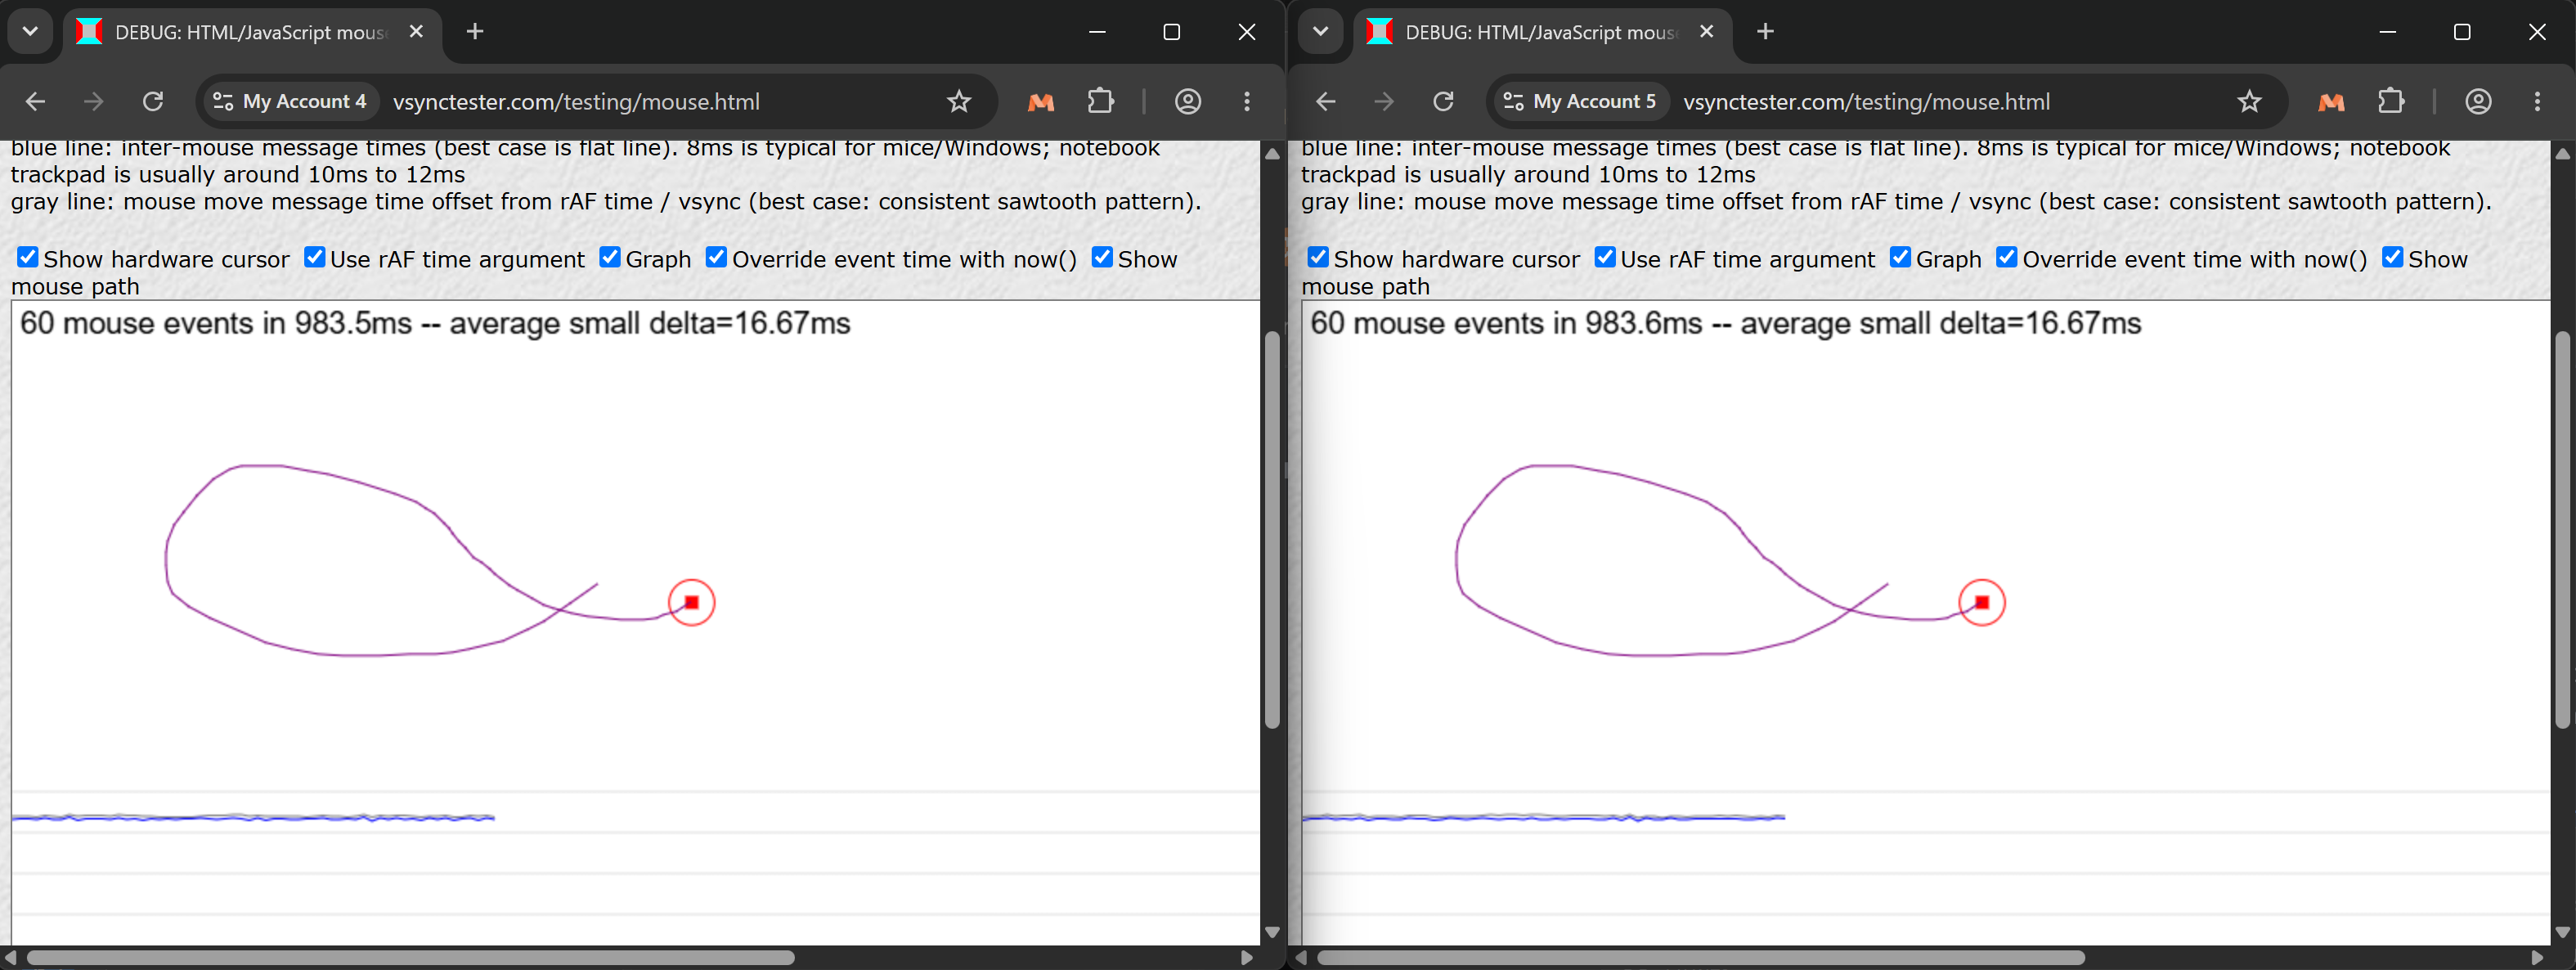This screenshot has width=2576, height=970.
Task: Expand the tab search chevron in the left window
Action: tap(30, 31)
